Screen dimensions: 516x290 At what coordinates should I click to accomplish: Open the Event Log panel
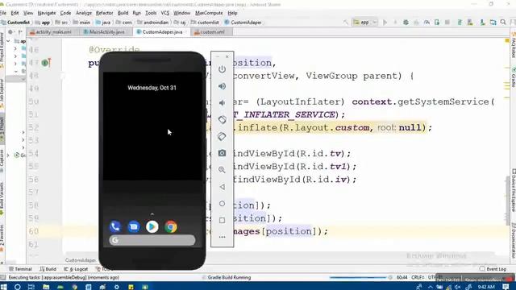coord(493,269)
